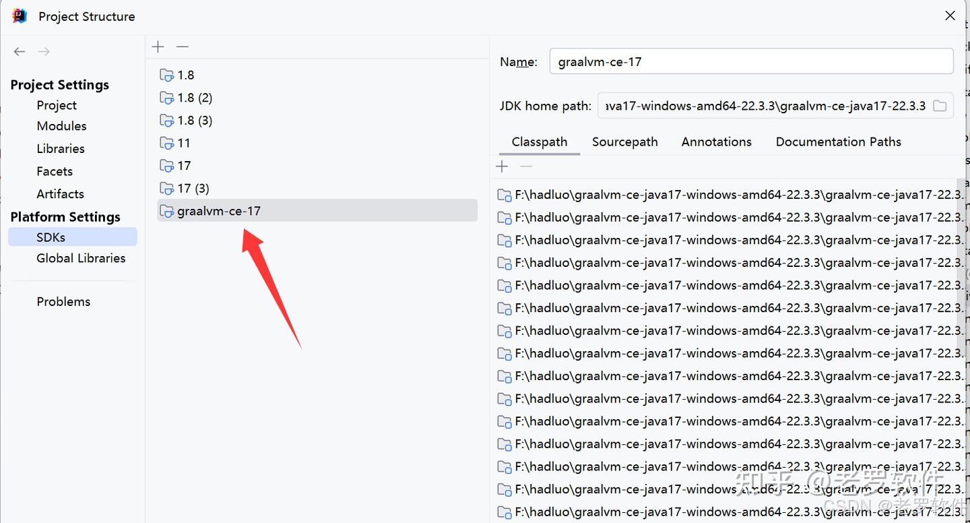Add a classpath entry with the plus icon
The height and width of the screenshot is (523, 970).
(x=502, y=166)
